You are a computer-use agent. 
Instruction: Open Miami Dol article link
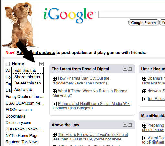coord(154,140)
